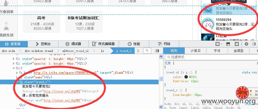
Task: Enable responsive design mode icon
Action: click(x=237, y=44)
